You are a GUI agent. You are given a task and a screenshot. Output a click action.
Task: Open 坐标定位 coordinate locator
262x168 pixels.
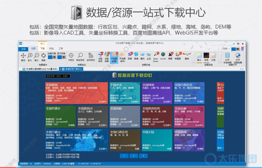coord(91,57)
